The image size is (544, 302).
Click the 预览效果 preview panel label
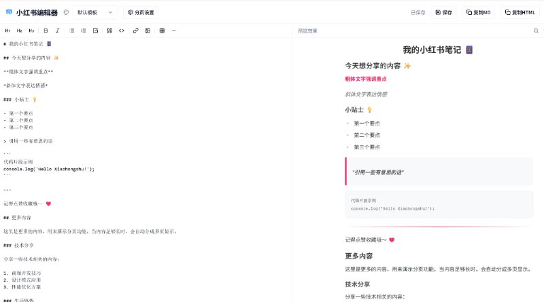coord(307,31)
